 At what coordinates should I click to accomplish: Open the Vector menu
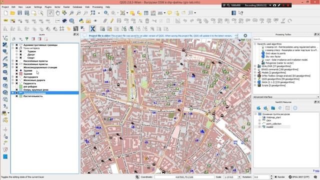coord(57,7)
